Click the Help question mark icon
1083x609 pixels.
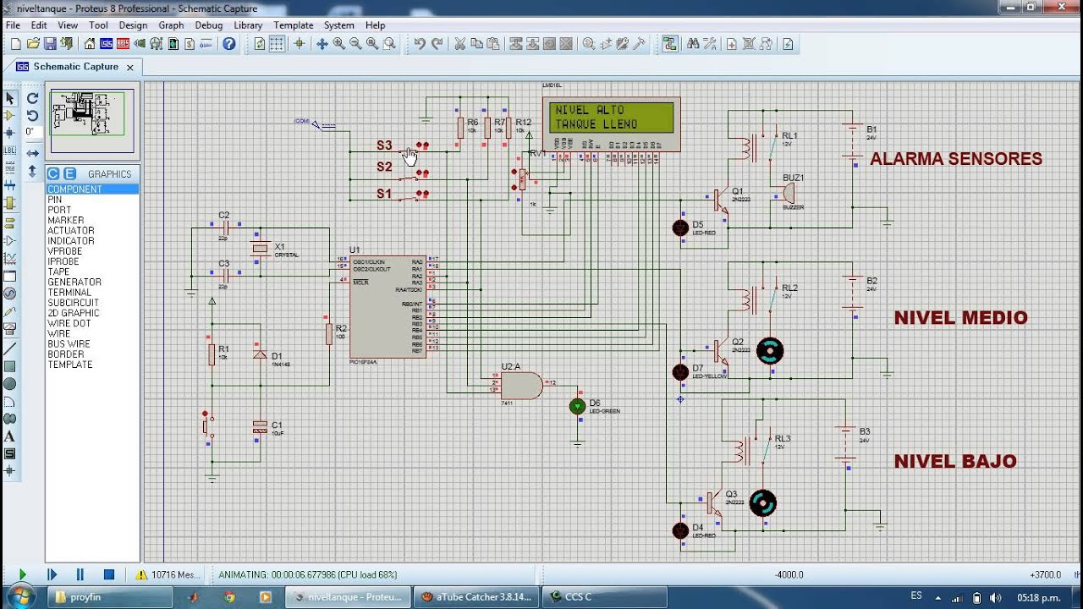[x=229, y=44]
